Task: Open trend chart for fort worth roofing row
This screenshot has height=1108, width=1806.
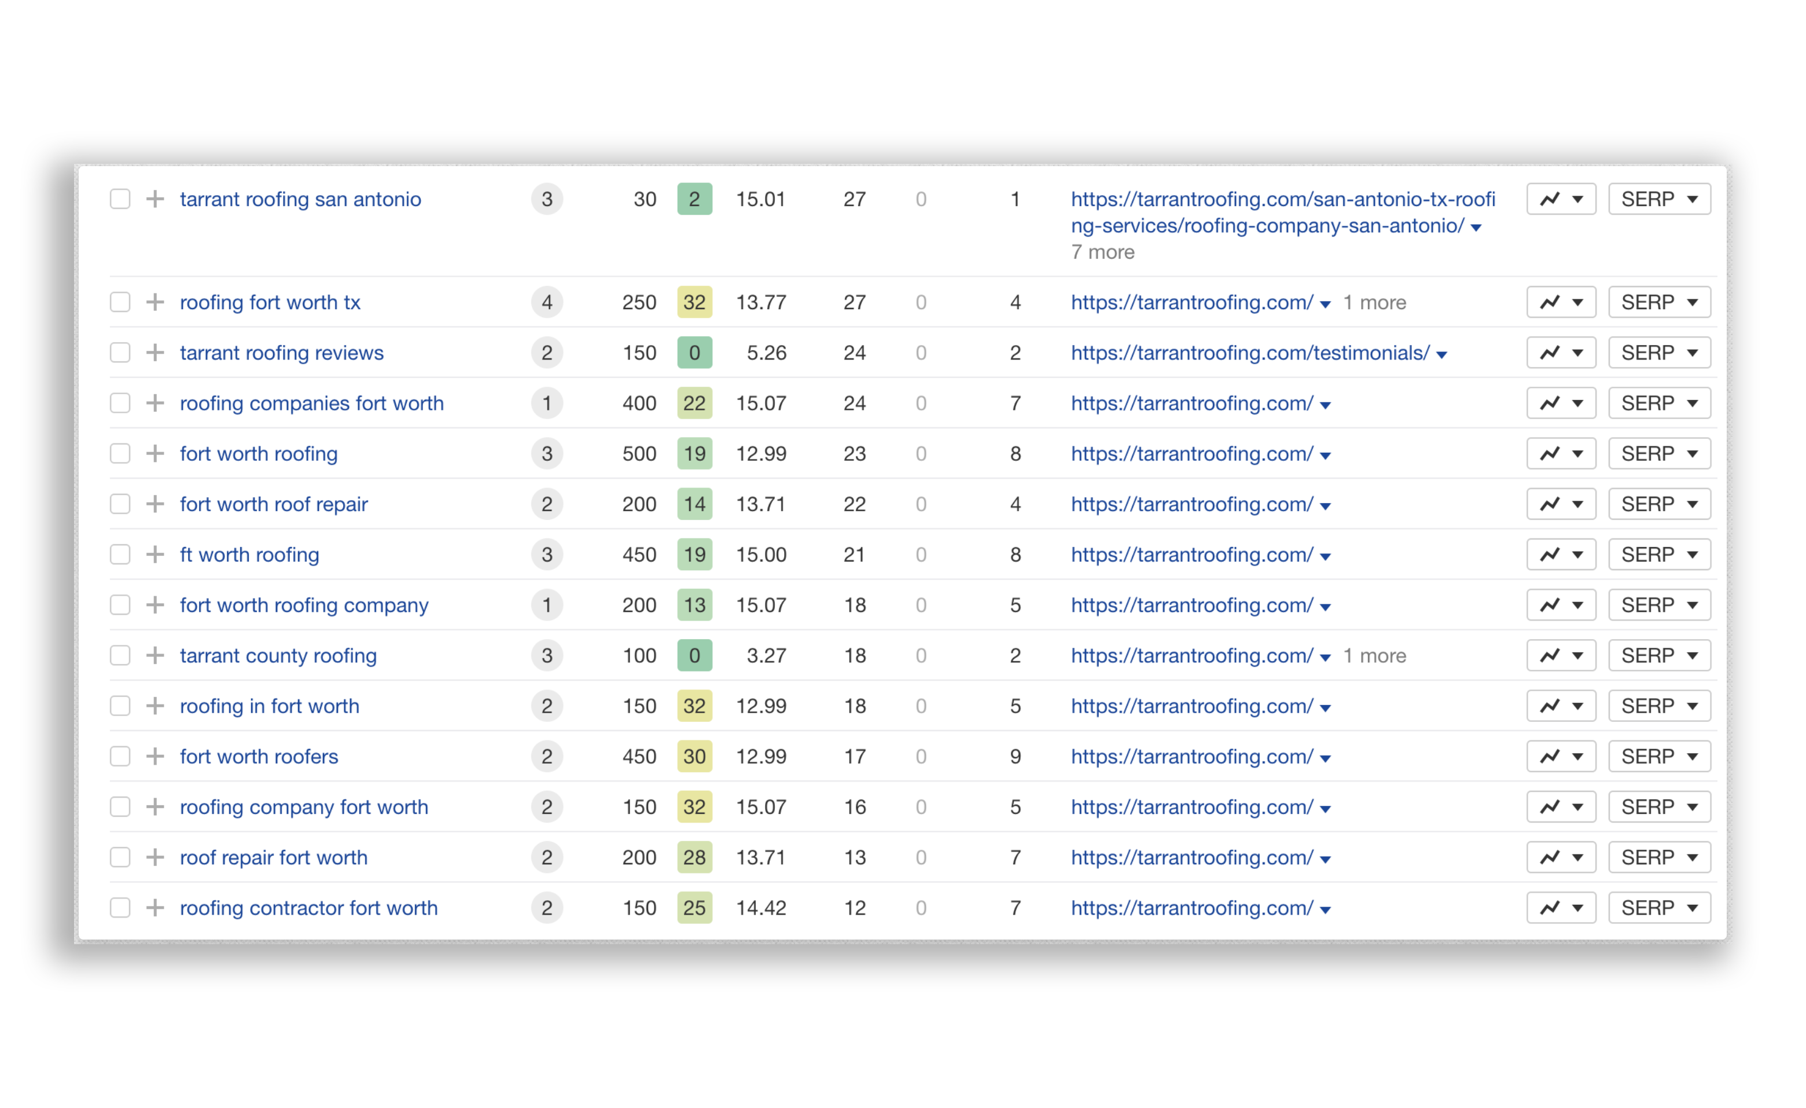Action: (1561, 453)
